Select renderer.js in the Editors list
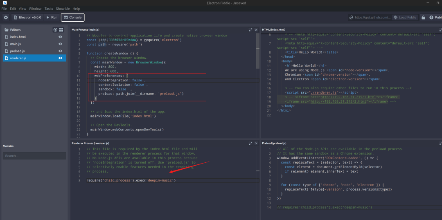 pos(18,58)
